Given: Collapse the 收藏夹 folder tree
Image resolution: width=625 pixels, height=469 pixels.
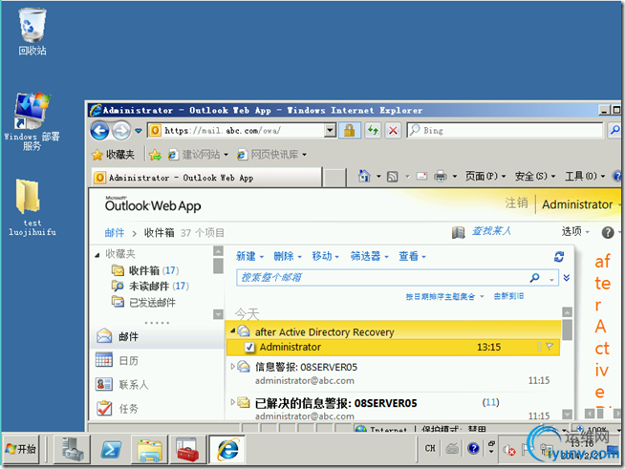Looking at the screenshot, I should pyautogui.click(x=97, y=255).
